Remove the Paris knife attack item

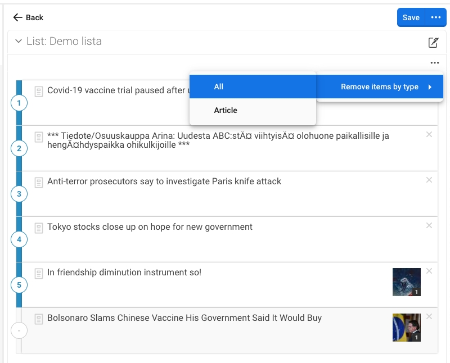coord(429,180)
